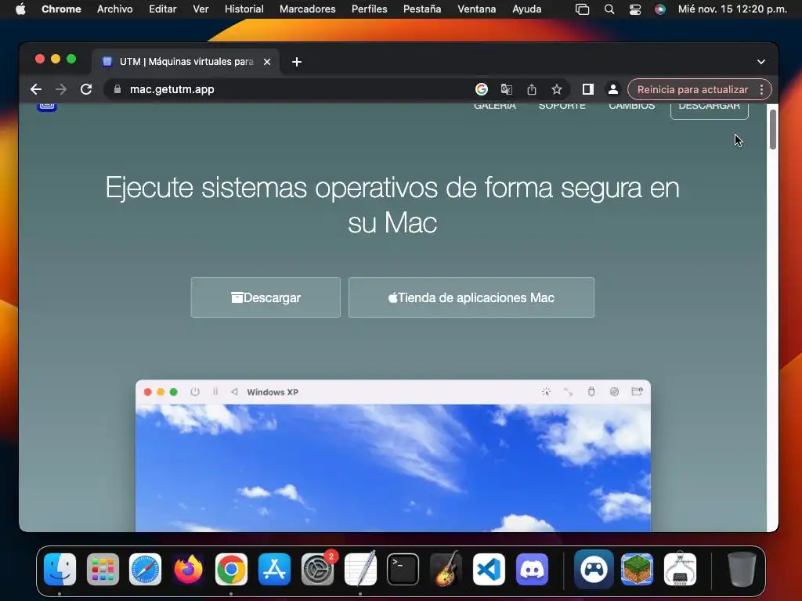Screen dimensions: 802x601
Task: Click the DESCARGAR header button
Action: coord(710,110)
